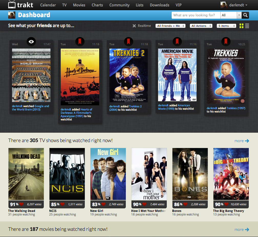This screenshot has width=258, height=237.
Task: Click bookmark icon on Trekkies 2 card
Action: (129, 42)
